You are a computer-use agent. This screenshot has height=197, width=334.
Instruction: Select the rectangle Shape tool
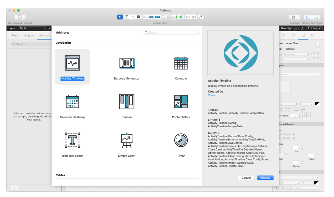click(x=138, y=17)
